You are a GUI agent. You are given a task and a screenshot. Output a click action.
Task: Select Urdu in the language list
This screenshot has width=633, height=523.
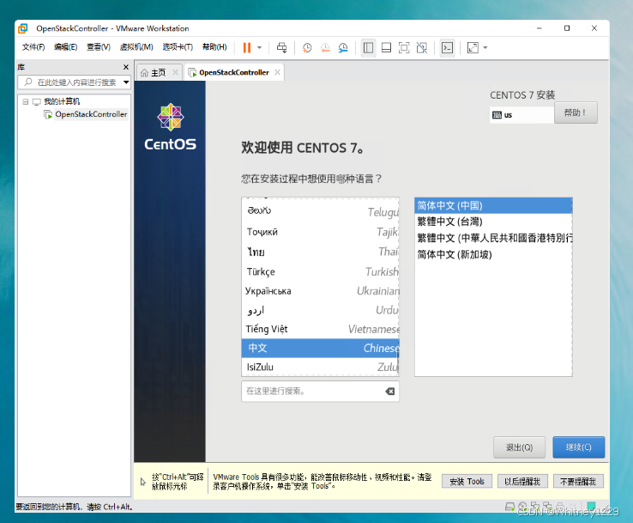tap(321, 310)
